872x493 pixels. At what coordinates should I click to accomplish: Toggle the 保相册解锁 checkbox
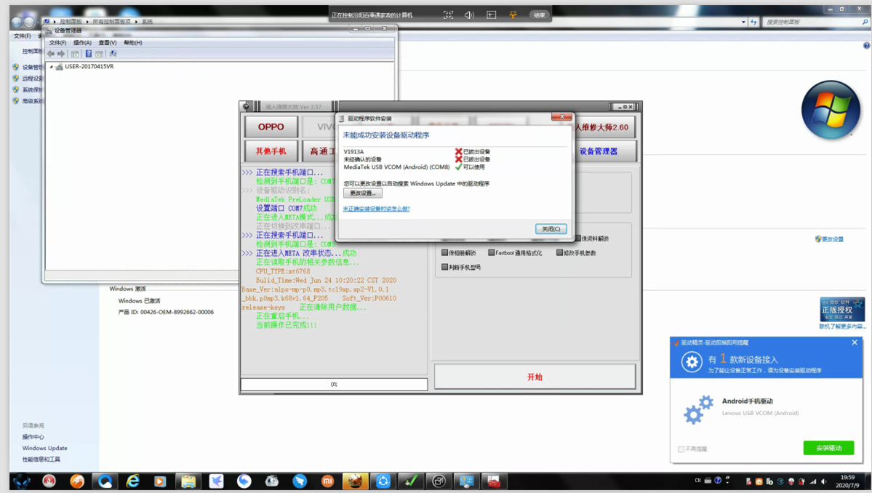click(x=444, y=253)
